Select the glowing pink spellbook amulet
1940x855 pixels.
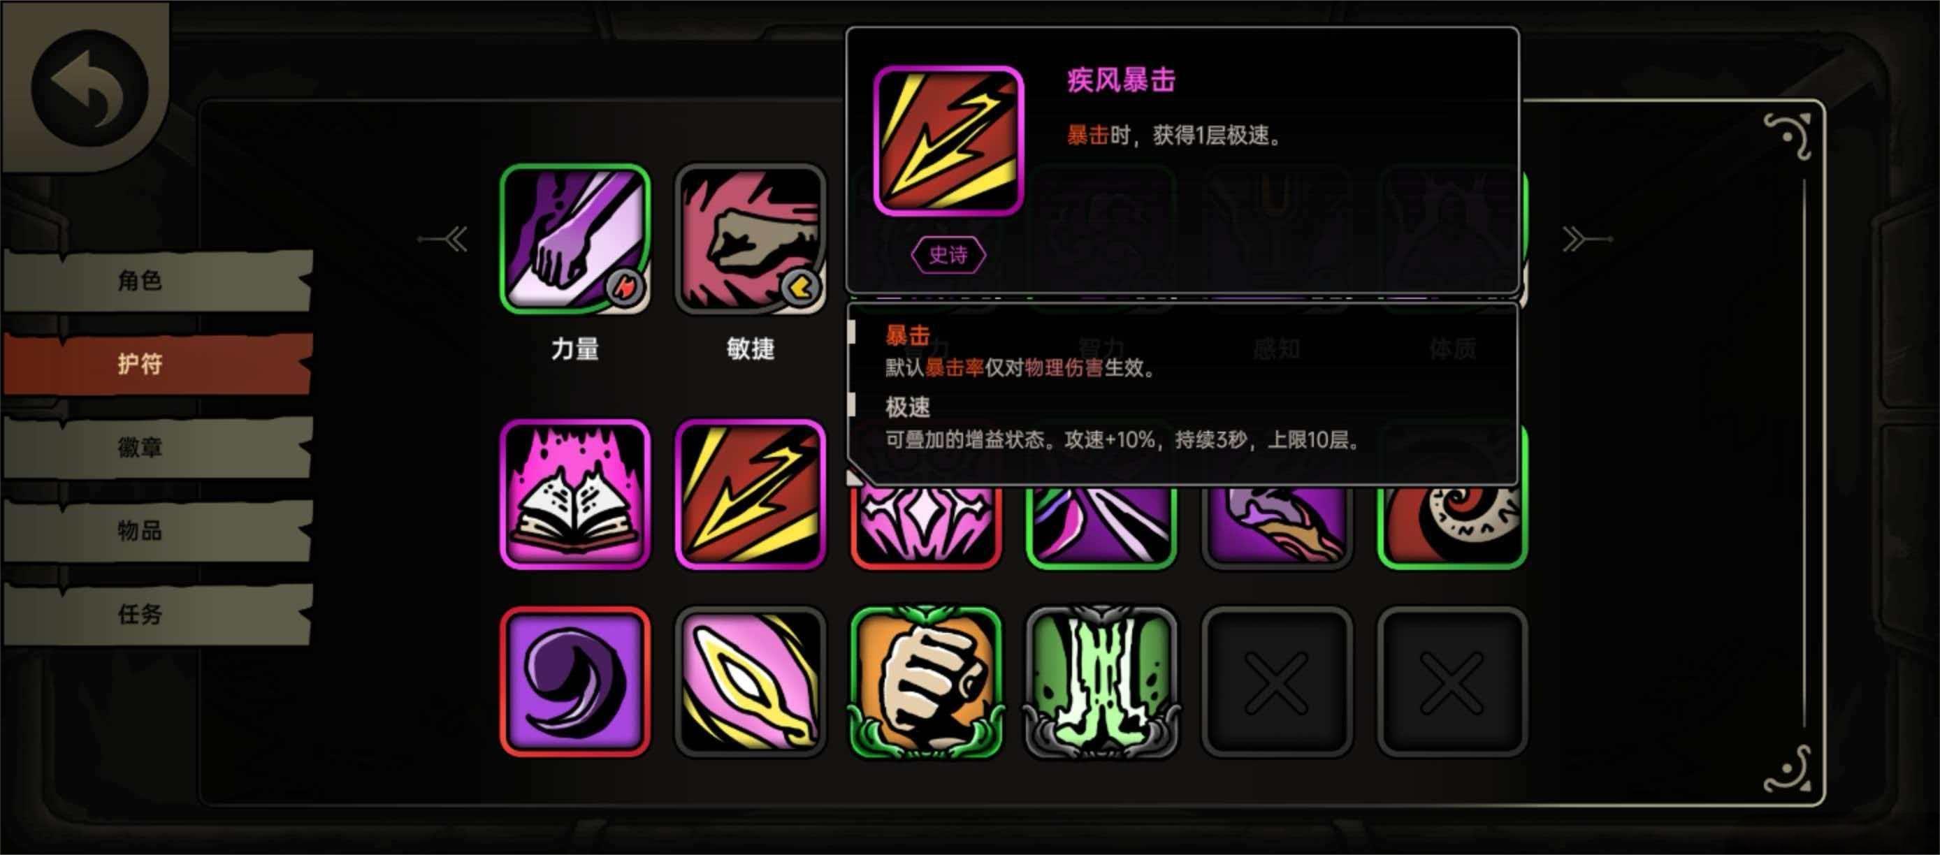(x=574, y=494)
